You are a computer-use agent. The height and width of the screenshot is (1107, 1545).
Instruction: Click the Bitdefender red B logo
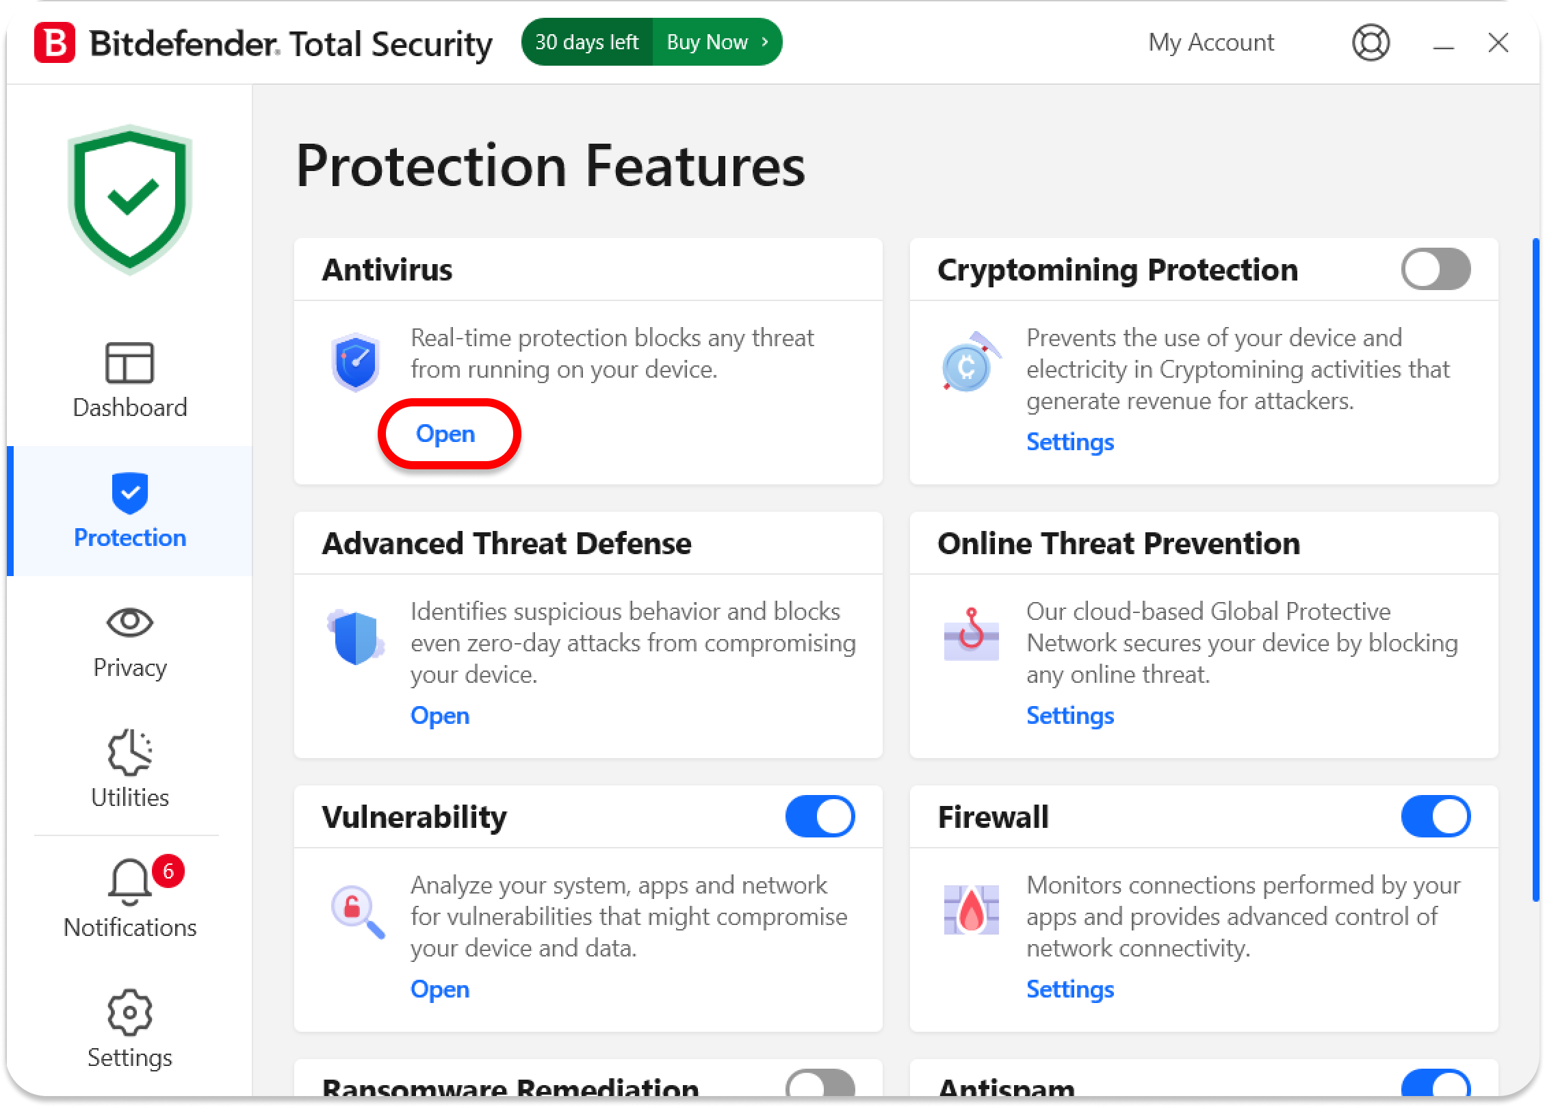click(54, 43)
